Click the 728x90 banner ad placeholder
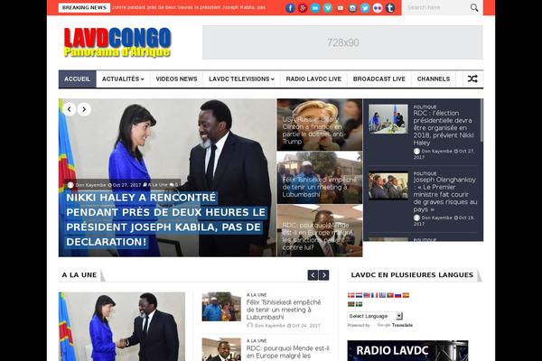The width and height of the screenshot is (542, 361). pyautogui.click(x=342, y=42)
